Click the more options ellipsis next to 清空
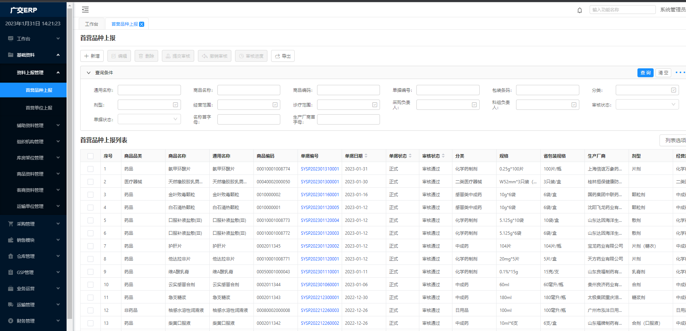The image size is (686, 331). click(680, 72)
